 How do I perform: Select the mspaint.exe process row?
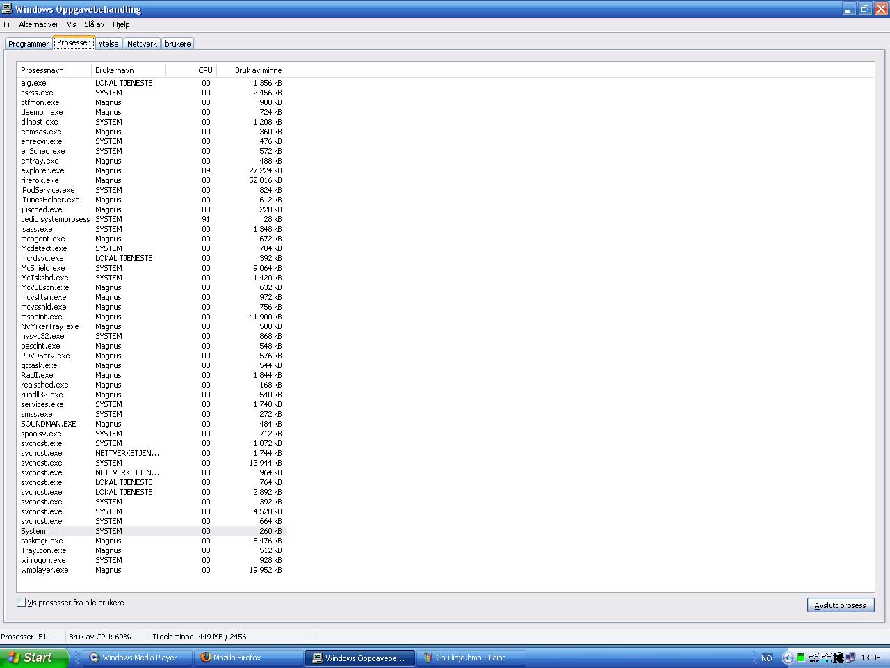(152, 317)
